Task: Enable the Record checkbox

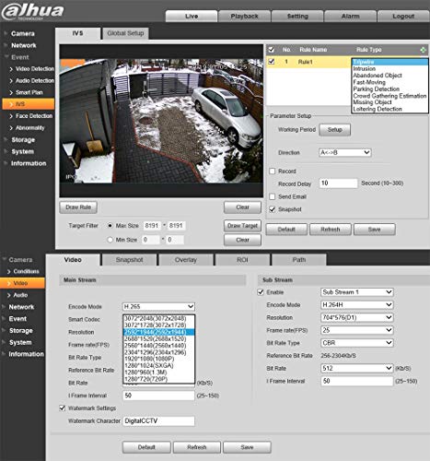Action: tap(272, 171)
